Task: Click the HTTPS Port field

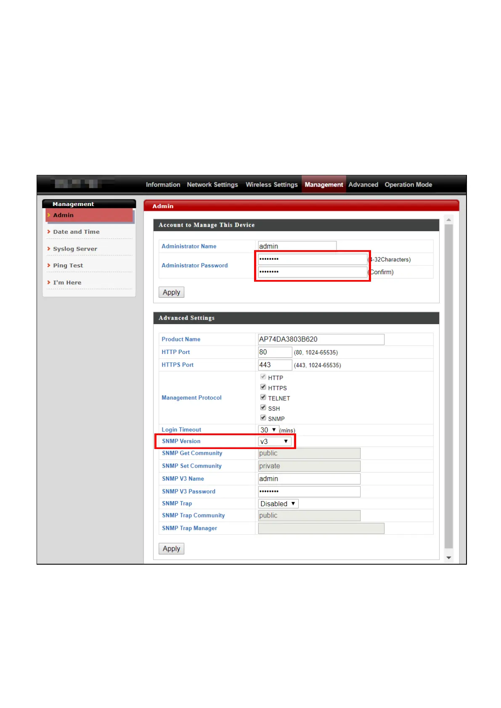Action: pos(275,365)
